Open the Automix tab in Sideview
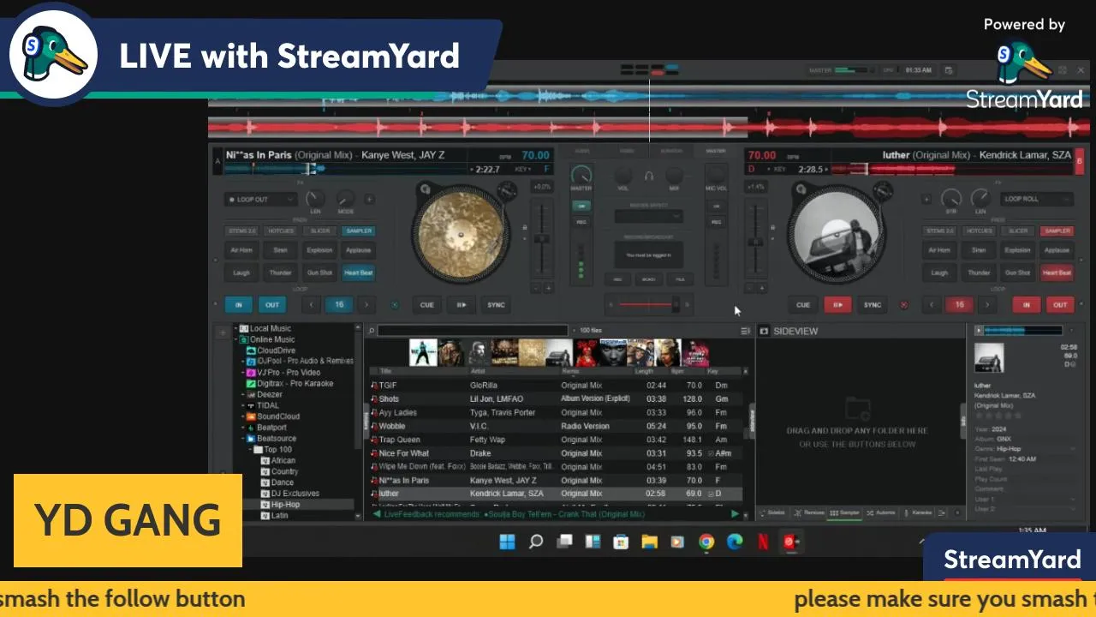 [881, 512]
